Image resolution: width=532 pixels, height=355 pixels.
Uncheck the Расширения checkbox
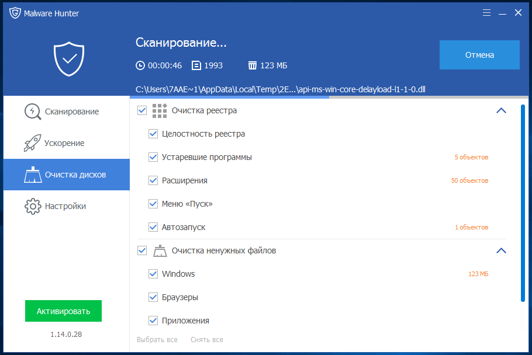click(153, 180)
